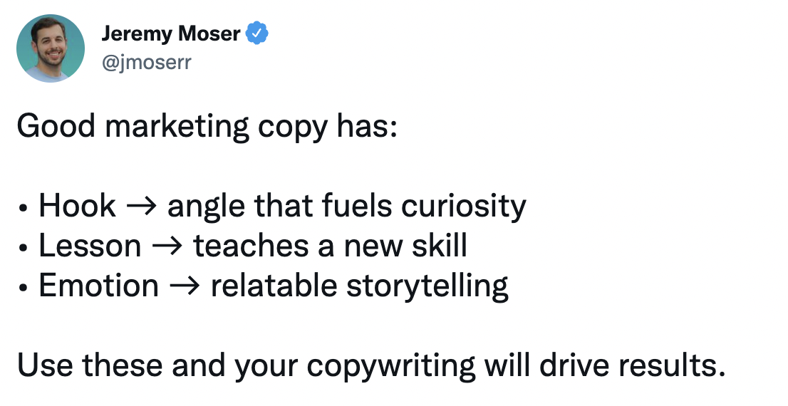
Task: Click the text 'relatable storytelling'
Action: pyautogui.click(x=359, y=286)
